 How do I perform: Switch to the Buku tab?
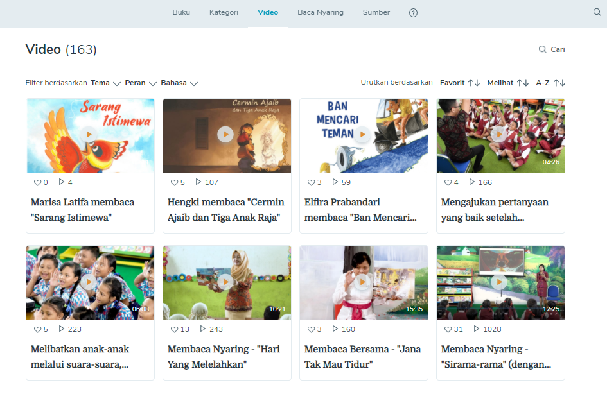181,12
